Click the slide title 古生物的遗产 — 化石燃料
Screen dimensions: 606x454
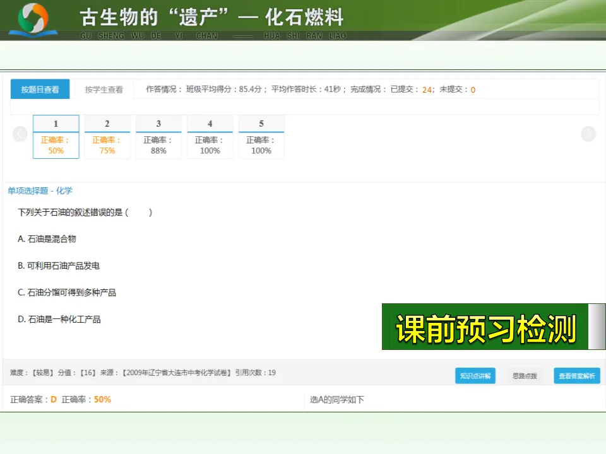coord(212,18)
